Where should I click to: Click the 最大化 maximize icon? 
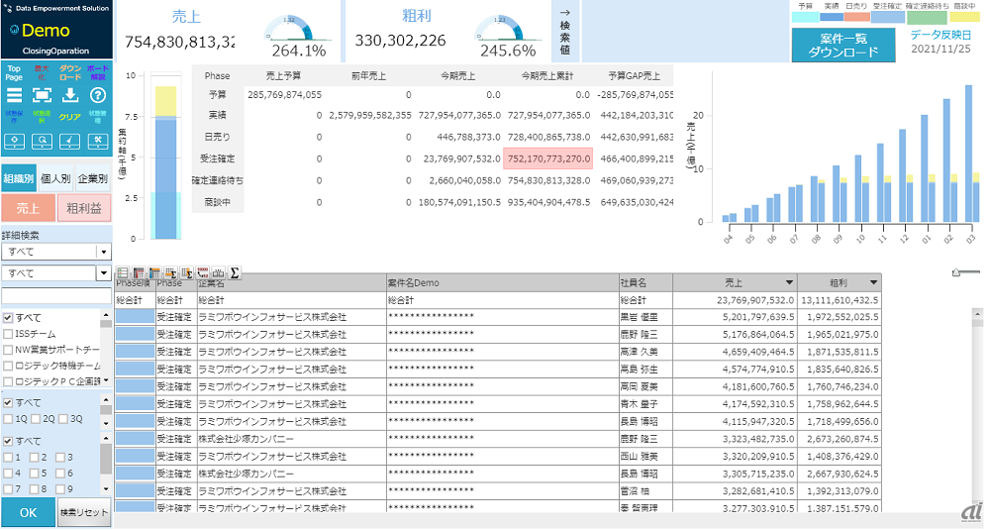42,95
